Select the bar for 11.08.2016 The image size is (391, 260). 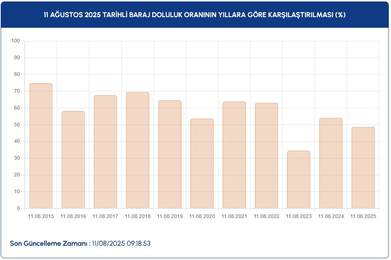[73, 160]
